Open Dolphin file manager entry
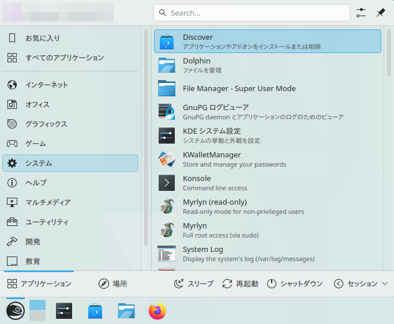Image resolution: width=394 pixels, height=324 pixels. click(x=267, y=65)
